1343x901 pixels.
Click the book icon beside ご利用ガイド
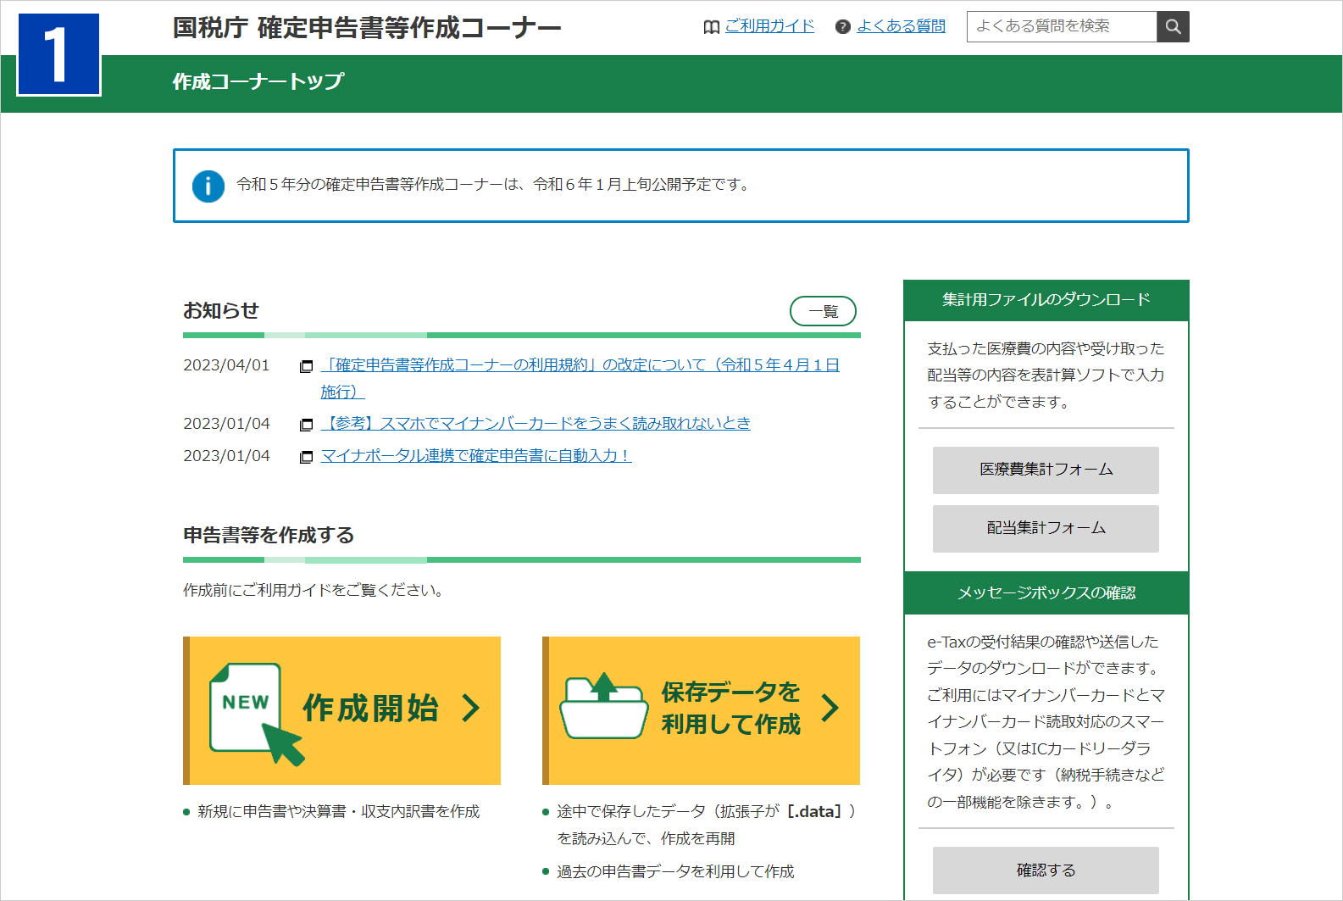click(711, 27)
